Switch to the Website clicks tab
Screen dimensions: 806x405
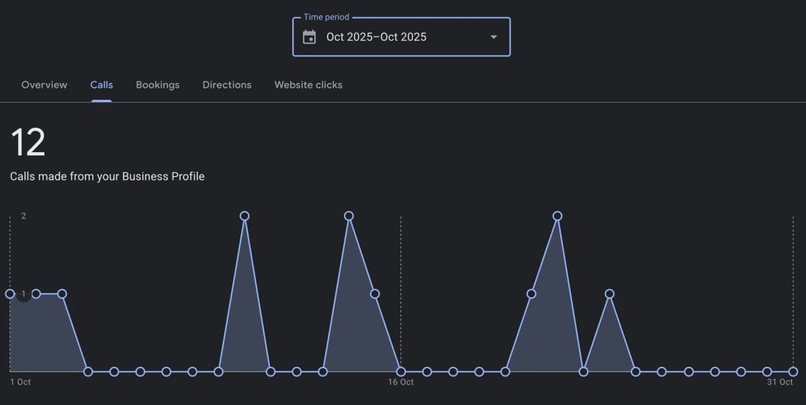[308, 85]
